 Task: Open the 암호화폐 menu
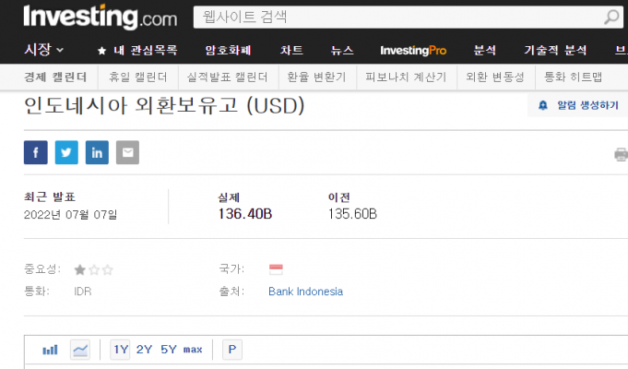point(227,50)
